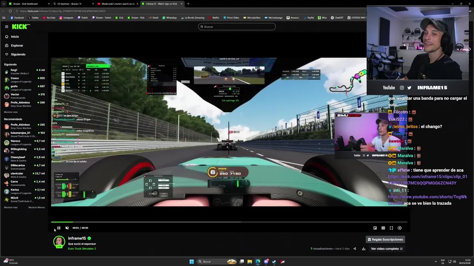Open WhatsApp bookmark
Screen dimensions: 474x266
(x=169, y=18)
